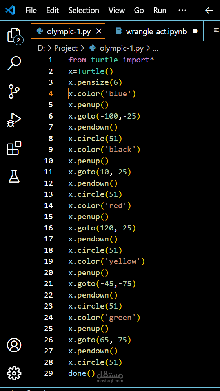The height and width of the screenshot is (391, 220).
Task: Close the olympic-1.py tab
Action: [99, 31]
